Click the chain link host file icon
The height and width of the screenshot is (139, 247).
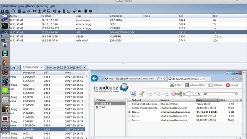pos(75,11)
